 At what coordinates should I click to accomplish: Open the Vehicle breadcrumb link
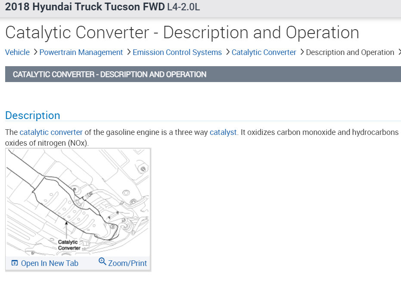[x=17, y=52]
